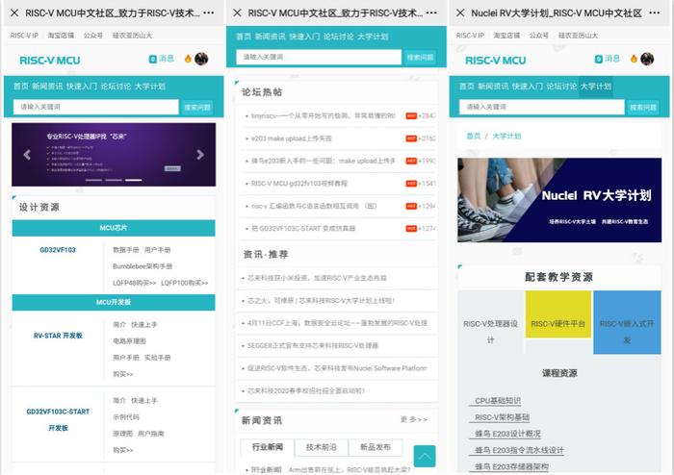Screen dimensions: 674x475
Task: Open 首页 in the left page navigation bar
Action: 20,87
